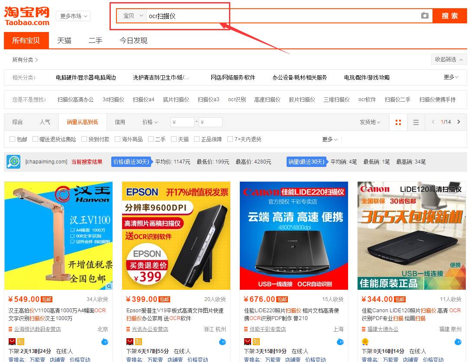Check the 天猫 filter checkbox
Screen dimensions: 471x362
click(x=174, y=139)
